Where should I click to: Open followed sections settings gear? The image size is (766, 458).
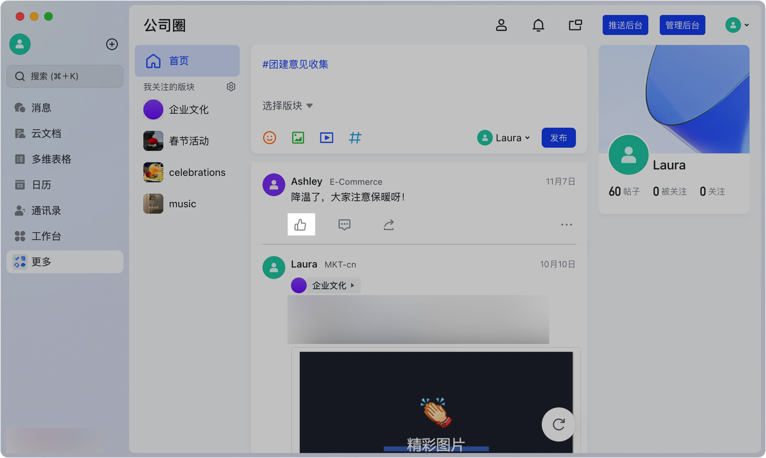[231, 87]
